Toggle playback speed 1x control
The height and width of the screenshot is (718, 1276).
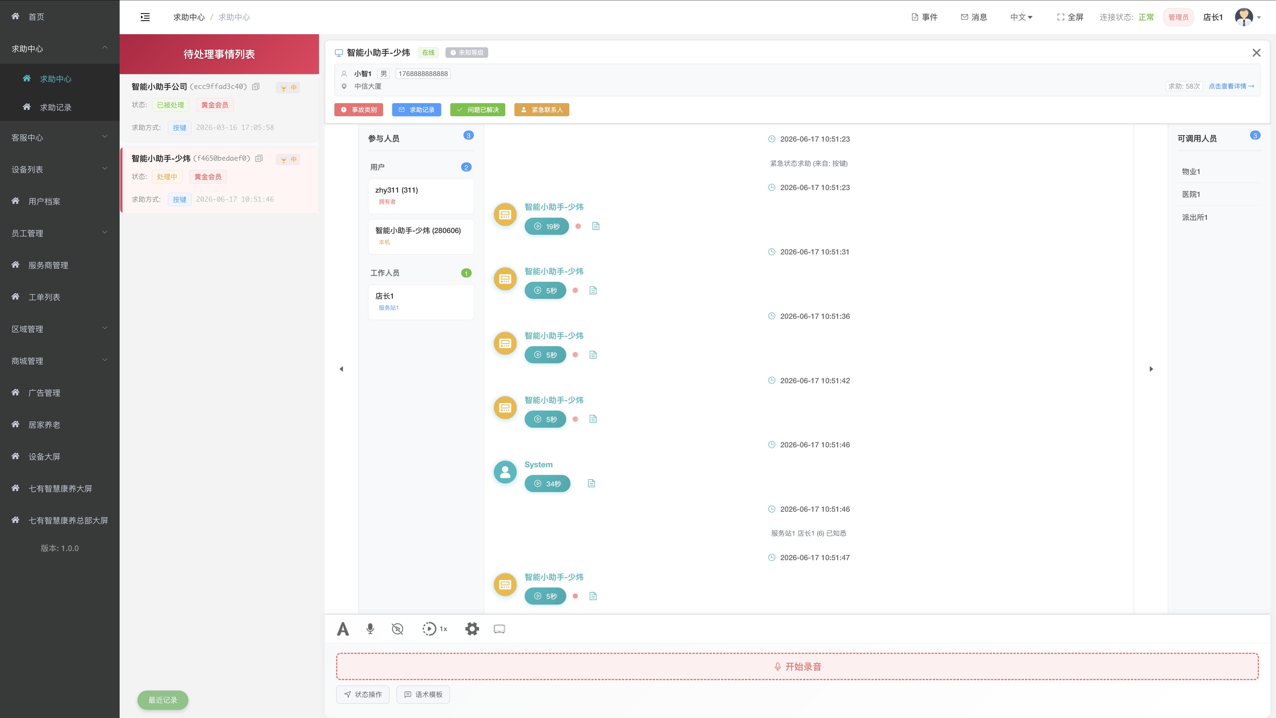coord(434,629)
